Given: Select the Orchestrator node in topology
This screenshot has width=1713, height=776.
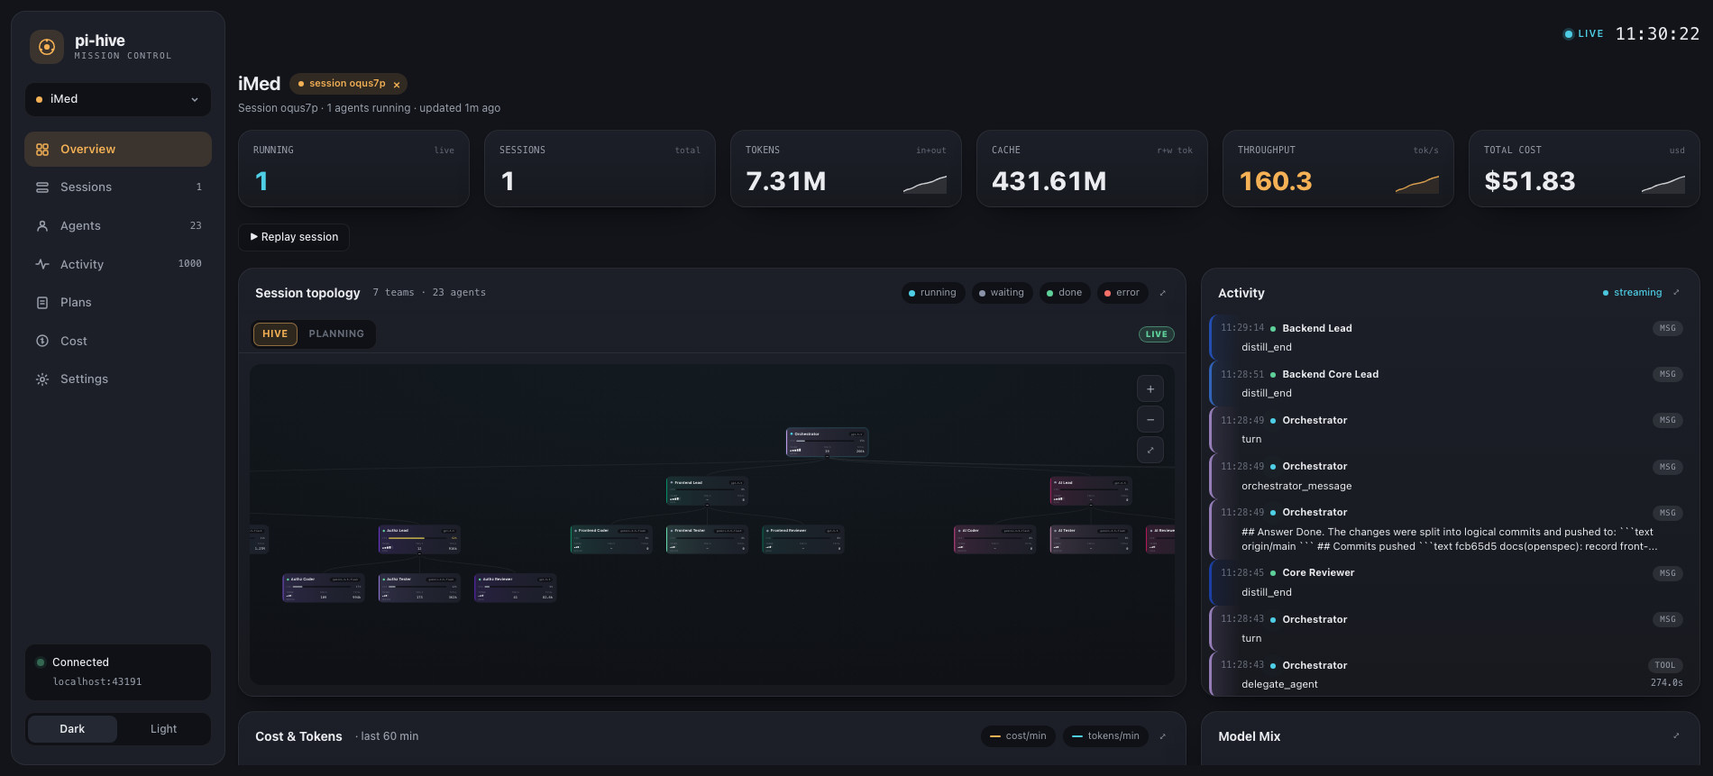Looking at the screenshot, I should coord(827,443).
